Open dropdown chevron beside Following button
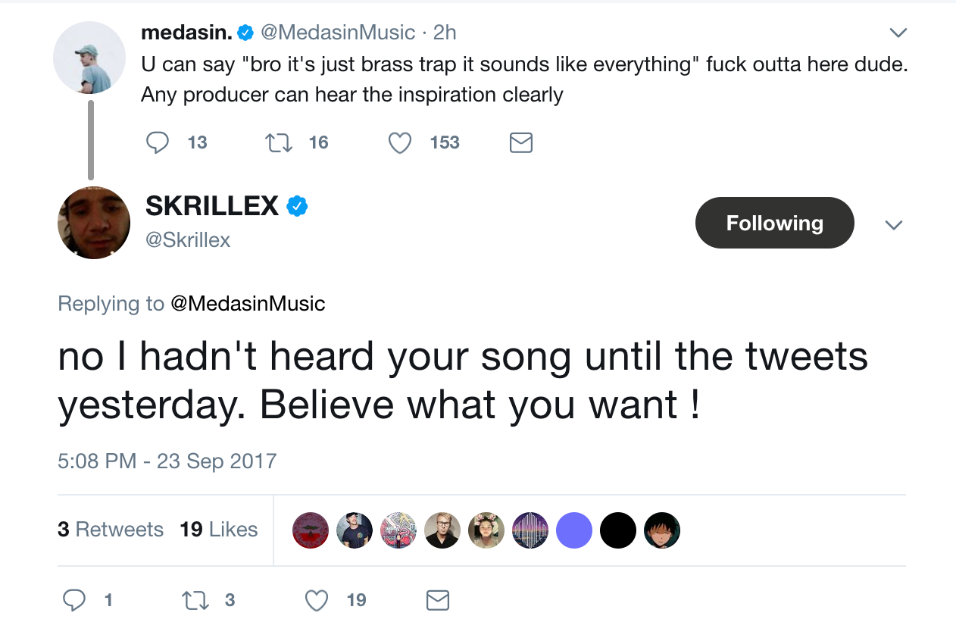The height and width of the screenshot is (641, 956). pos(894,225)
